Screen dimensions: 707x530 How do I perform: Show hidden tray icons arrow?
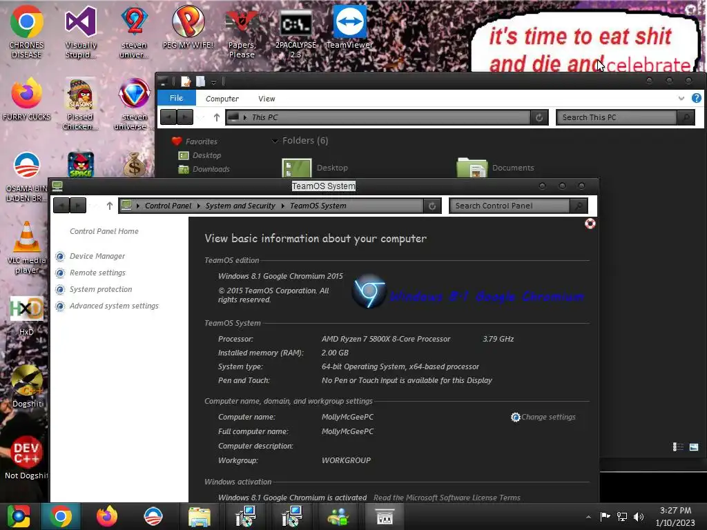(x=588, y=517)
